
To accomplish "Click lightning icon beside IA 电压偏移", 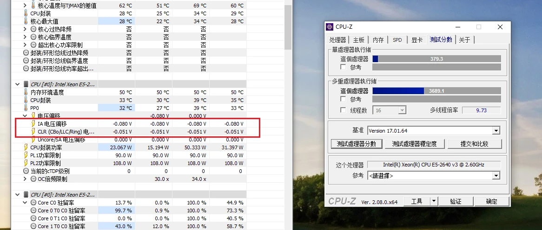I will [33, 123].
